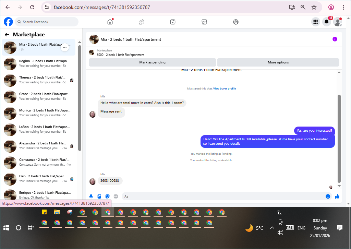
Task: Open conversation information purple icon
Action: (335, 39)
